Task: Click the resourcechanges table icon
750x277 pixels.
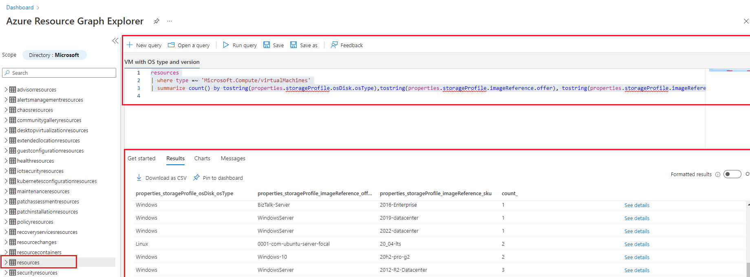Action: tap(13, 242)
